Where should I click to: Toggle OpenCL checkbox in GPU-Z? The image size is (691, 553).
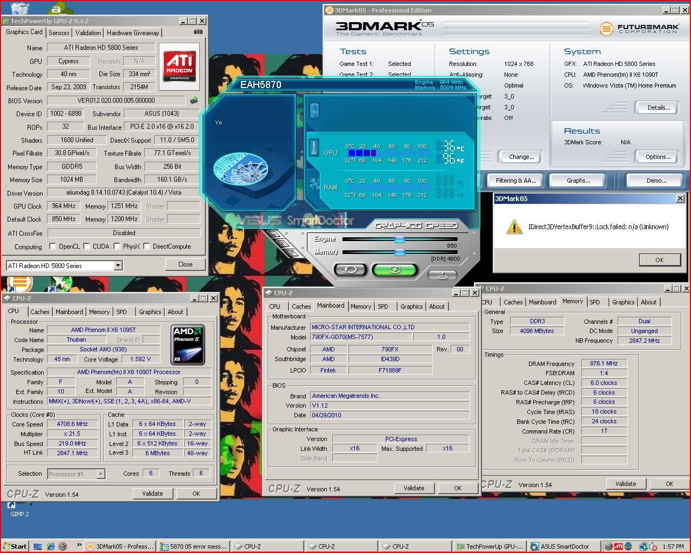(52, 246)
